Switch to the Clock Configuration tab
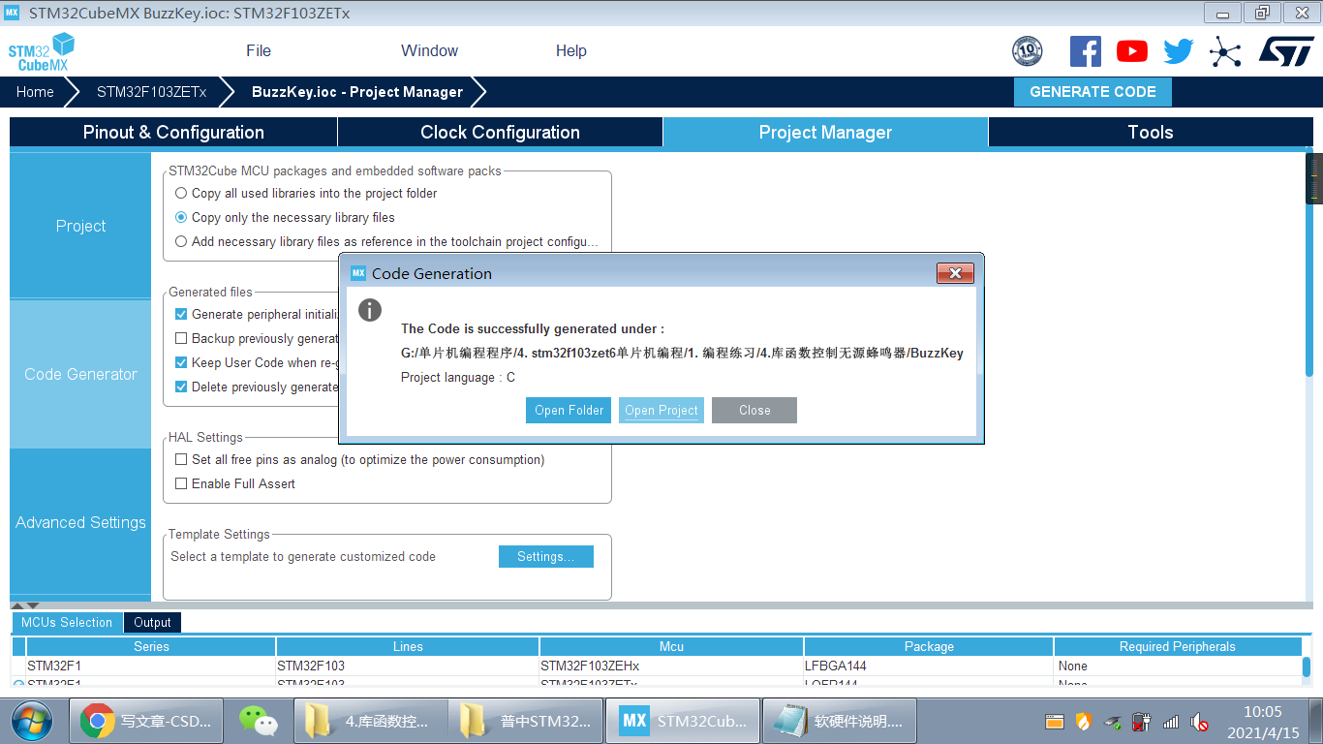The image size is (1323, 744). (499, 132)
